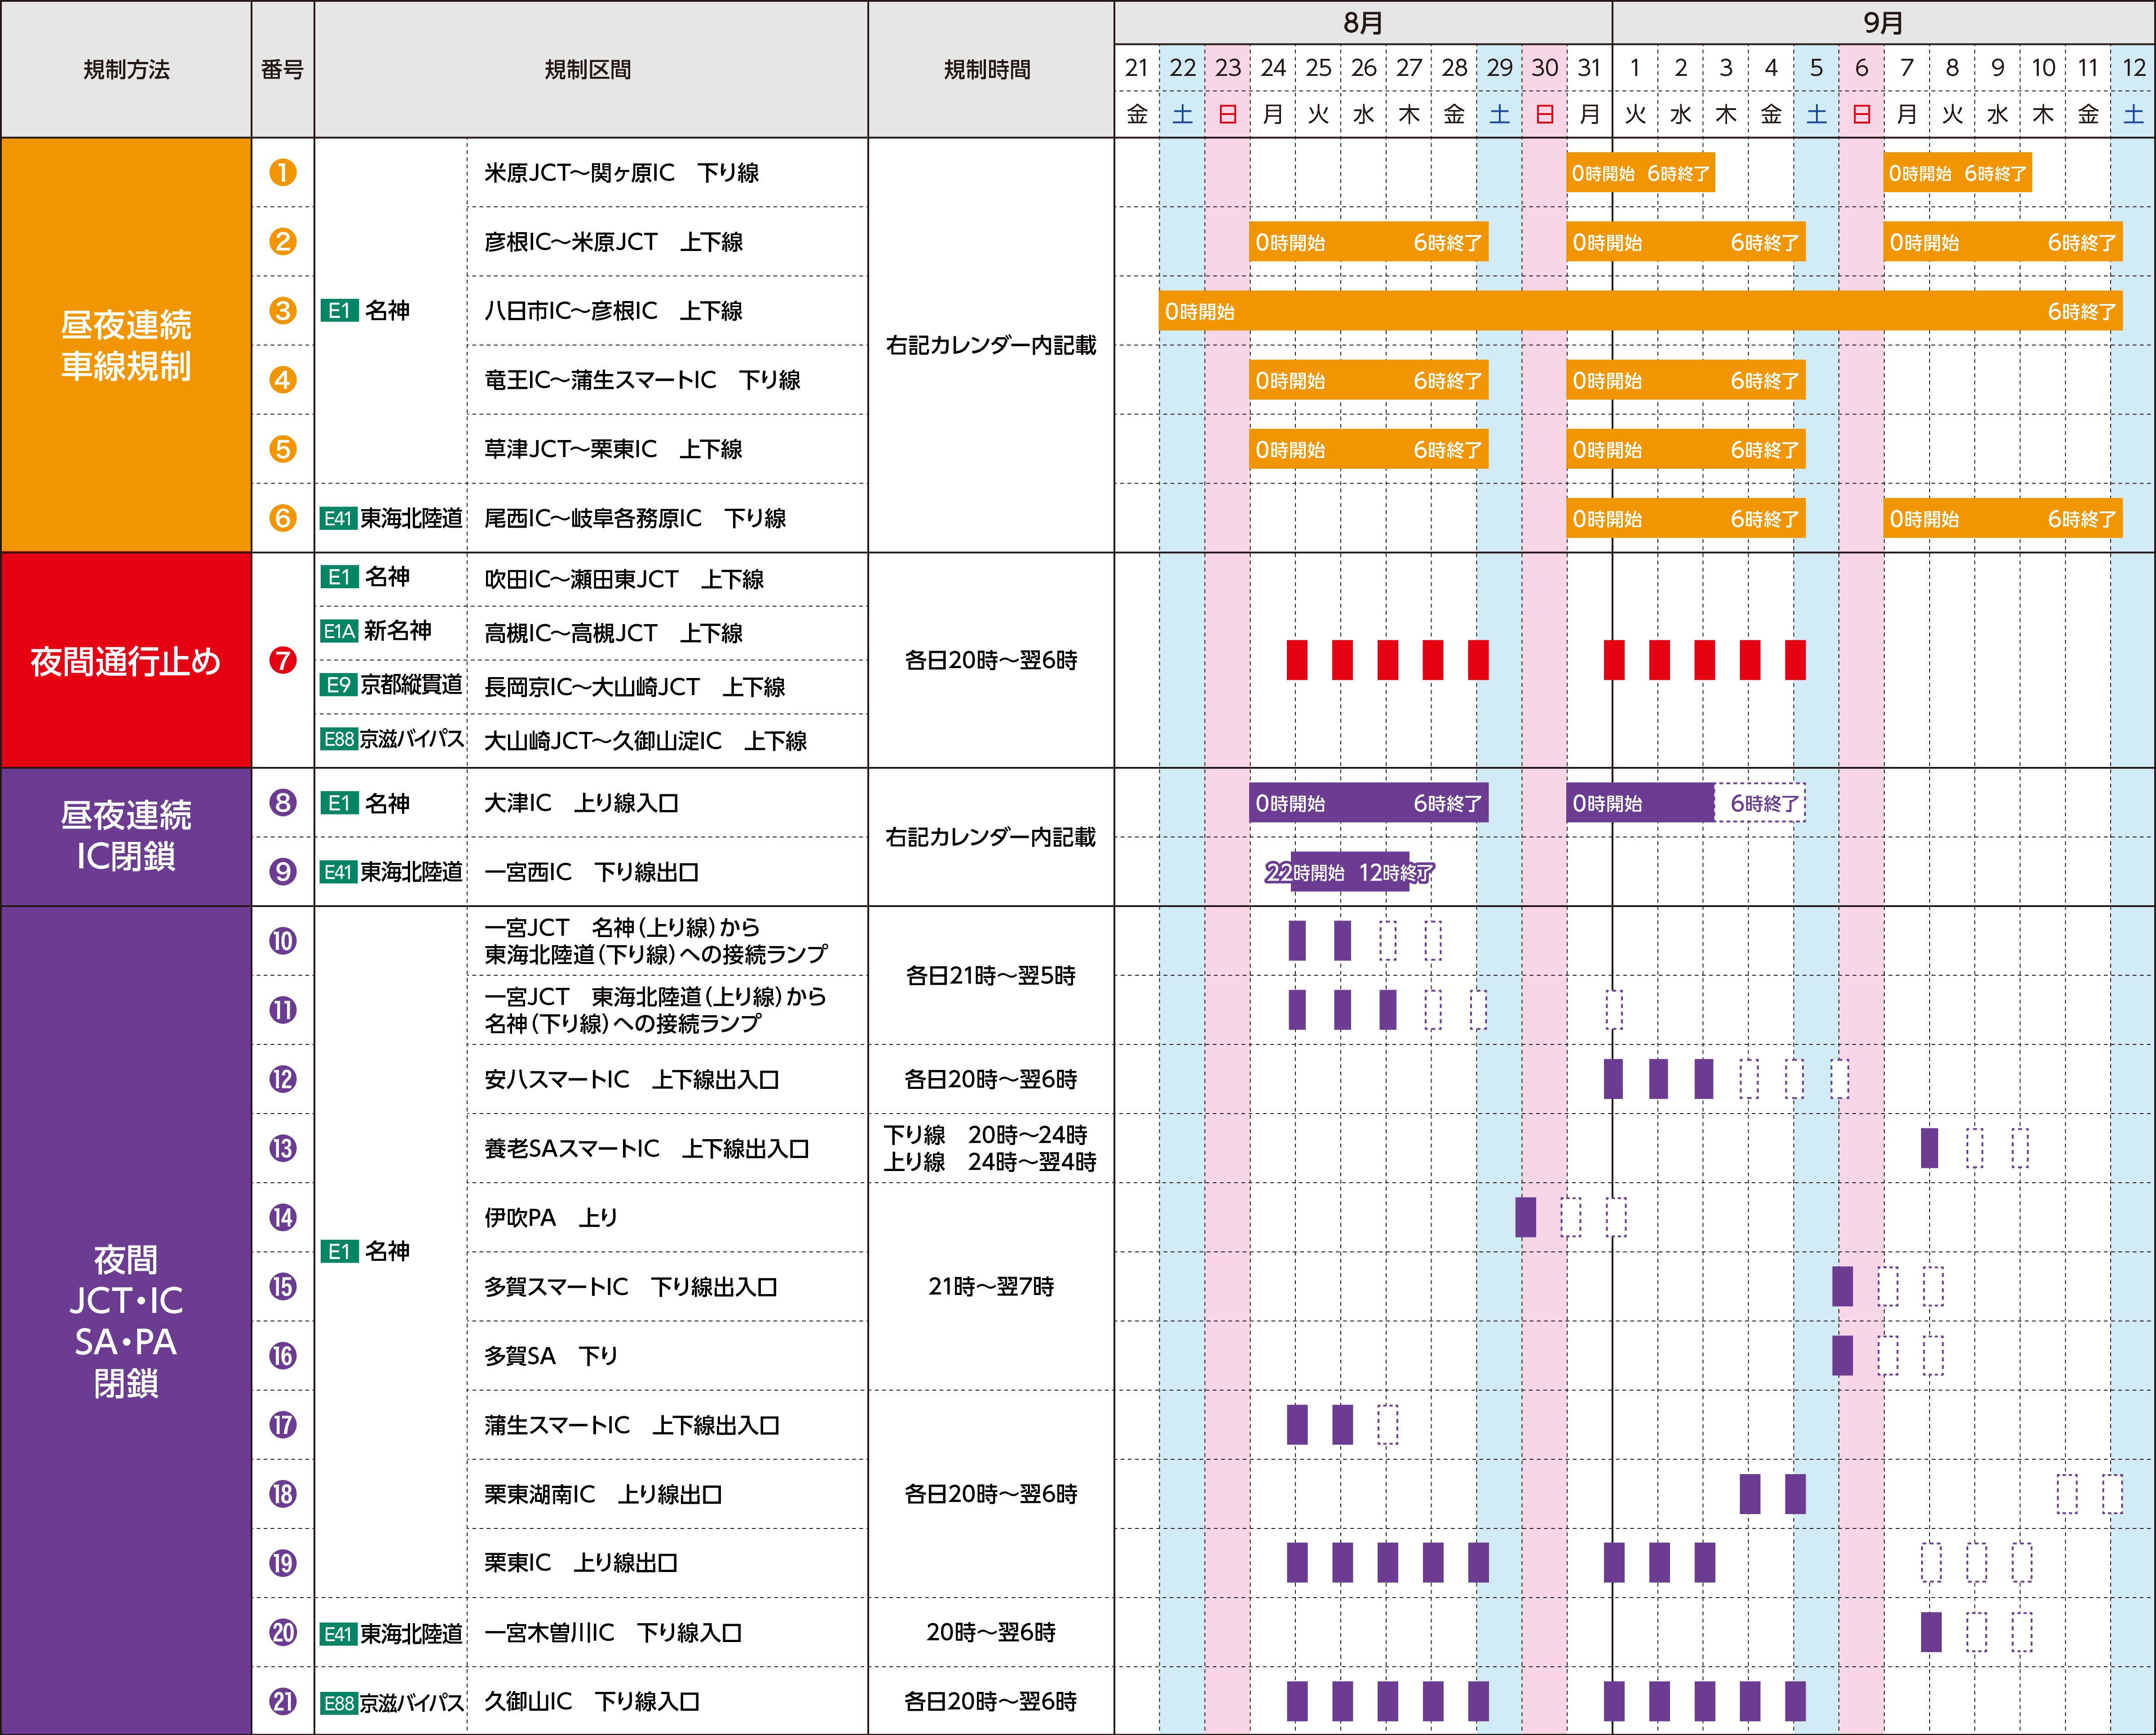
Task: Click the time cell 21時〜翌7時
Action: click(990, 1286)
